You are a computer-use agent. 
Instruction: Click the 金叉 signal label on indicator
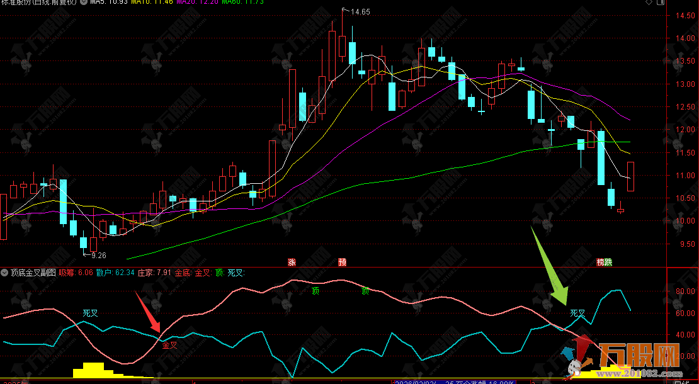tap(169, 345)
